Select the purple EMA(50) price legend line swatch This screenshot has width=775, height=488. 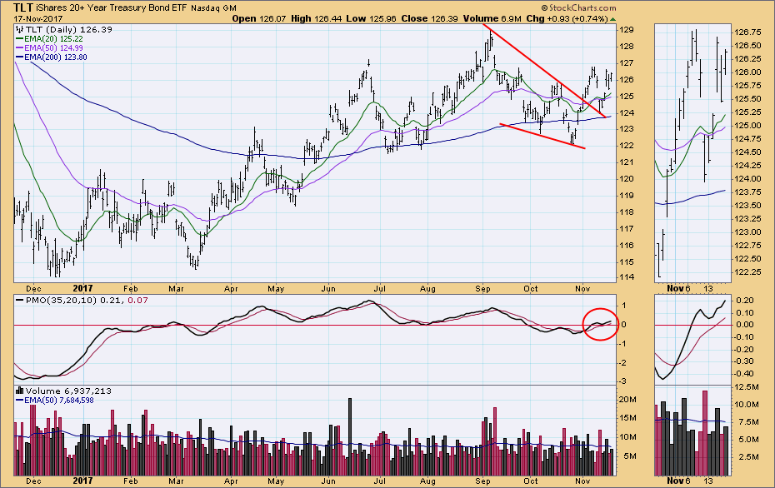(x=20, y=48)
